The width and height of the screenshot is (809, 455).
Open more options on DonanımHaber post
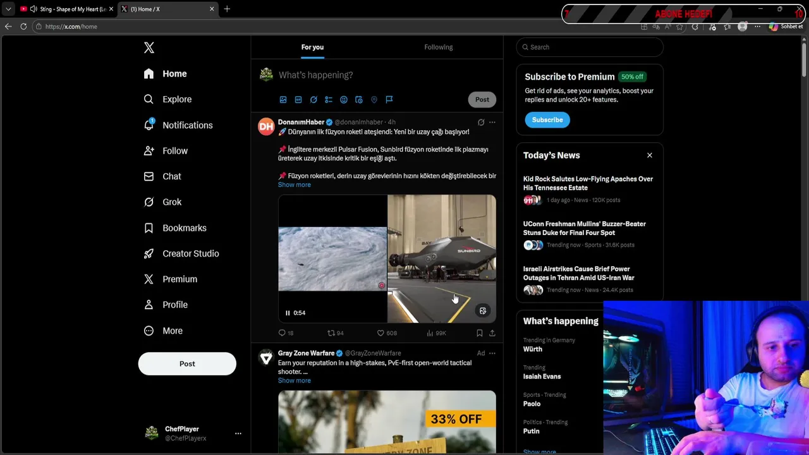[492, 123]
